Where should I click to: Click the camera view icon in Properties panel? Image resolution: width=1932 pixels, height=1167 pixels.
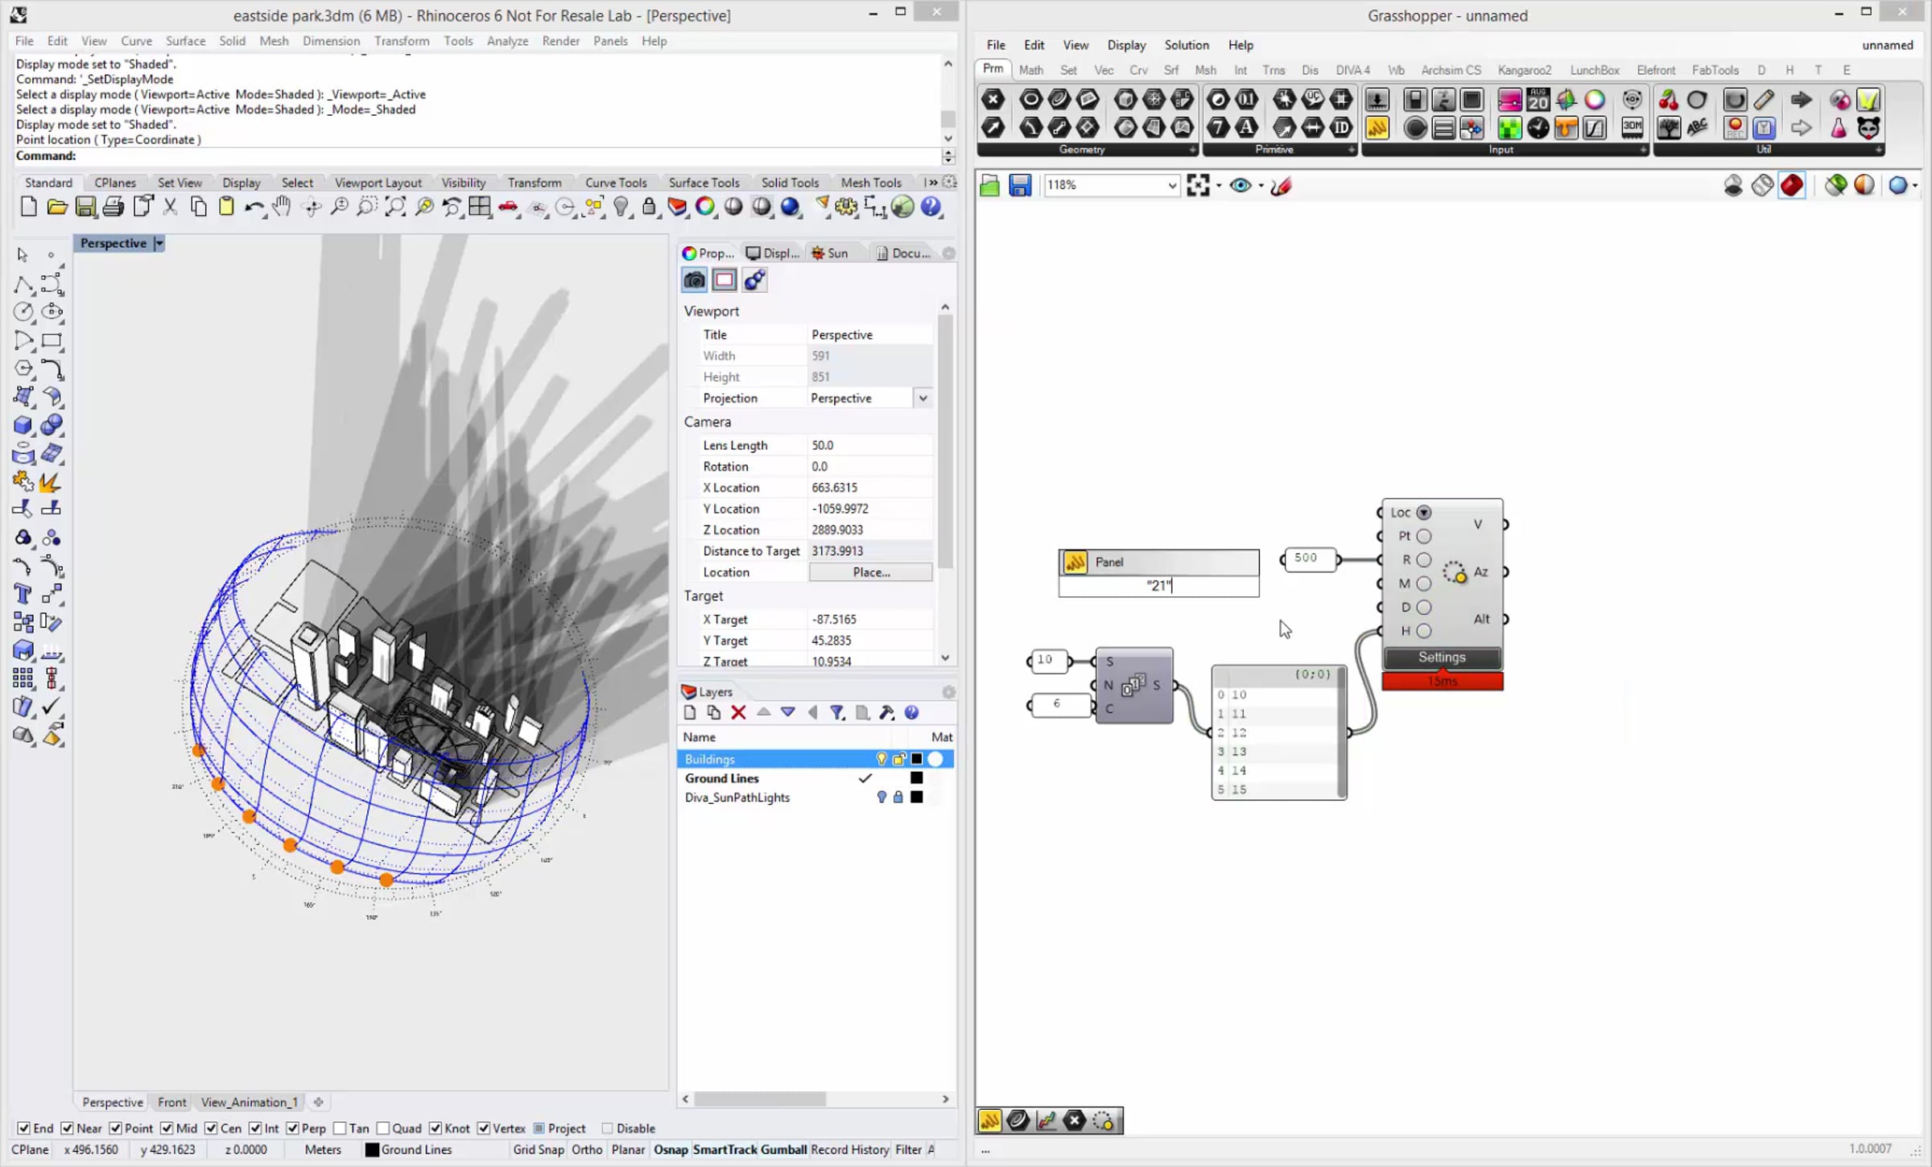point(694,279)
